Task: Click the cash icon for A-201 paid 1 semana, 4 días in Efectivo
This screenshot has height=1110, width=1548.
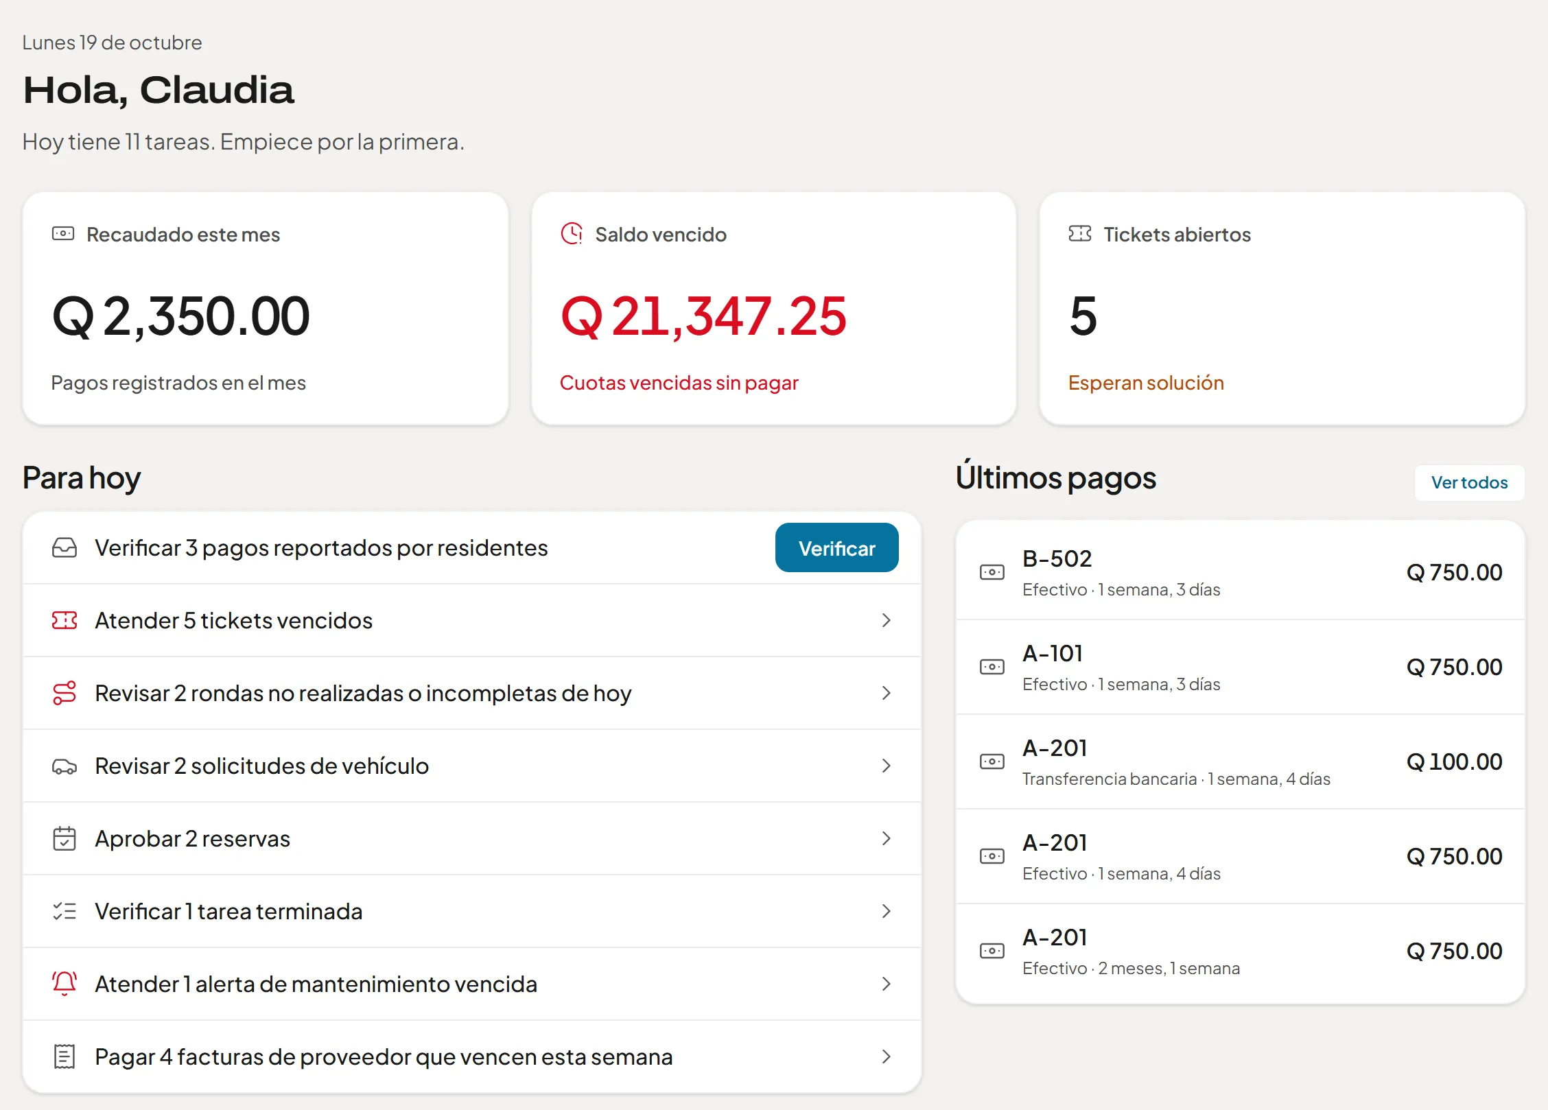Action: click(x=992, y=856)
